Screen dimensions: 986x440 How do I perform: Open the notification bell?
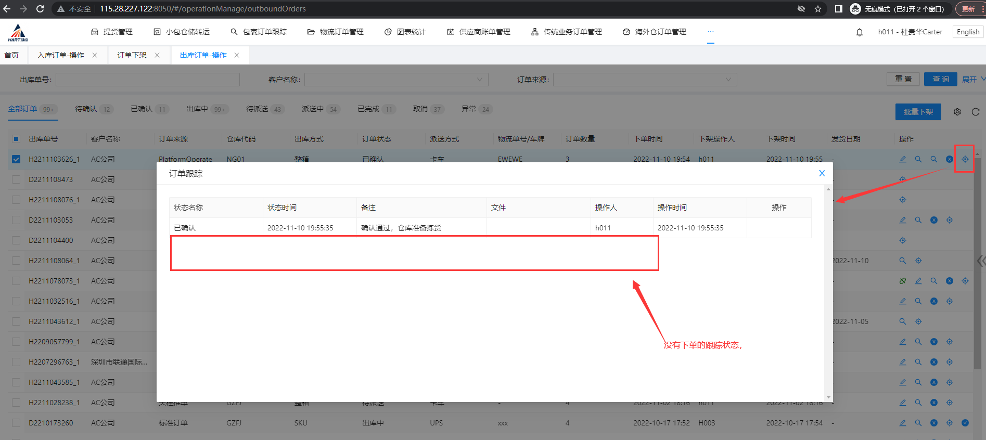click(860, 32)
